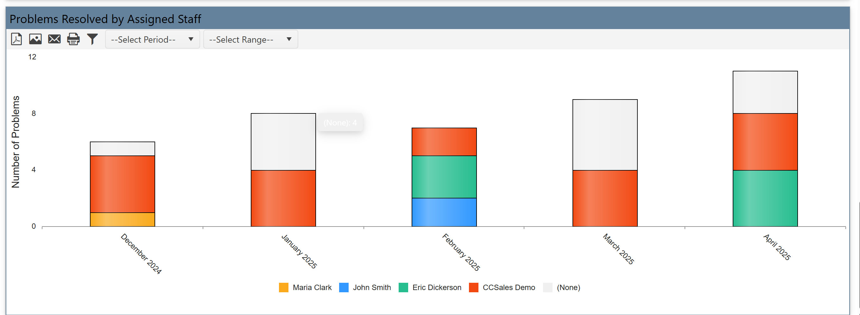Image resolution: width=860 pixels, height=315 pixels.
Task: Click the (None) legend label
Action: tap(568, 288)
